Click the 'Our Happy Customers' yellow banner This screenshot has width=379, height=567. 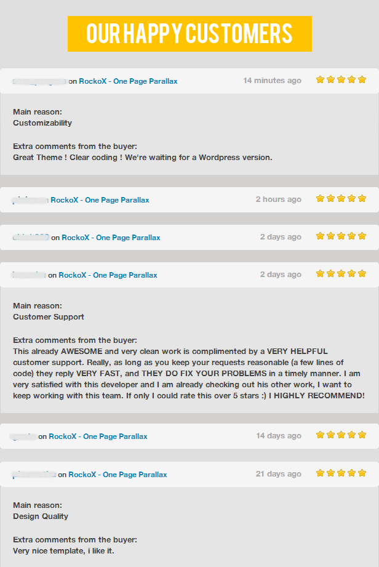tap(189, 34)
